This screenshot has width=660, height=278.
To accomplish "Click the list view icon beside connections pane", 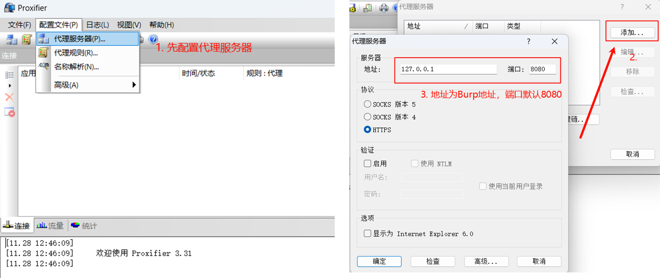I will click(x=9, y=75).
